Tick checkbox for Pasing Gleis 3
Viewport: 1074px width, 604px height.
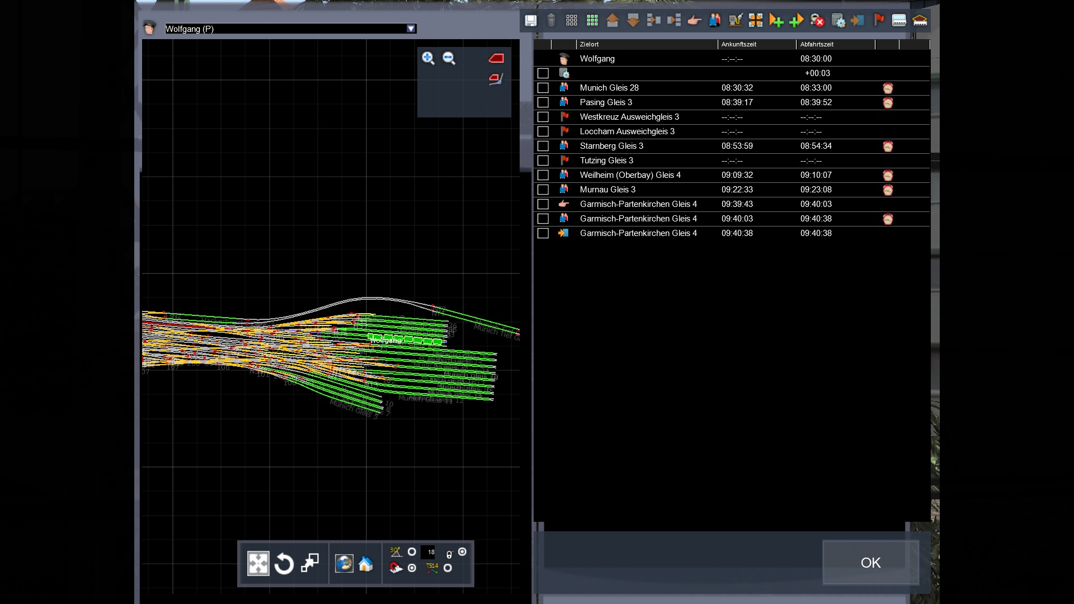click(543, 102)
